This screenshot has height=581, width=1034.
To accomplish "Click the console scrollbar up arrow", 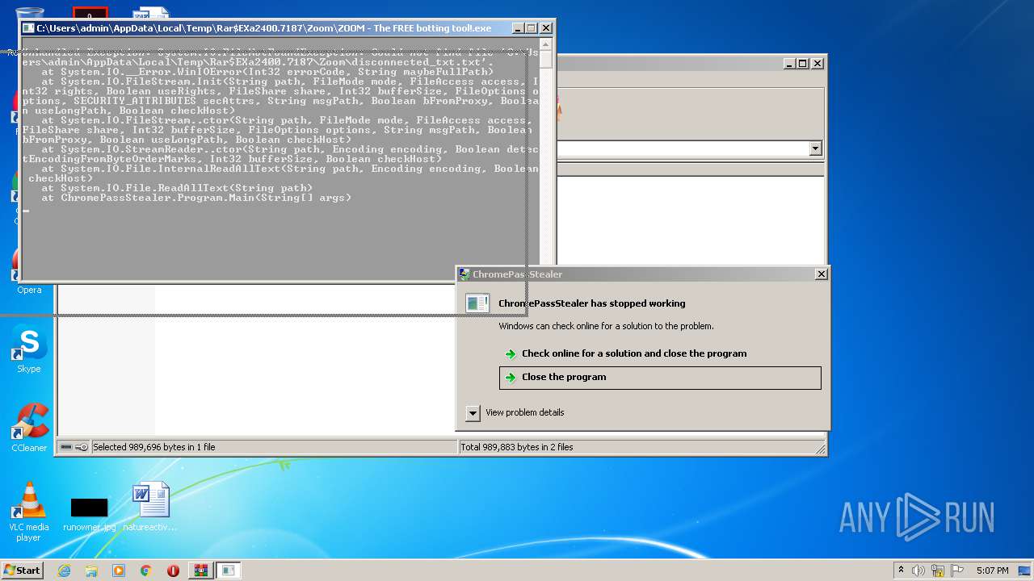I will click(x=546, y=44).
